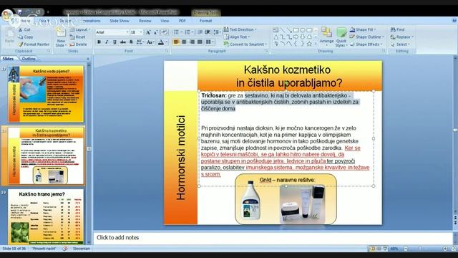Viewport: 458px width, 258px height.
Task: Decrease font size with Shrink Font
Action: click(x=156, y=32)
